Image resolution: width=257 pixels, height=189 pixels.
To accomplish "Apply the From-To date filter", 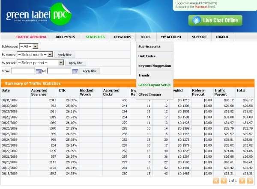I will point(90,71).
